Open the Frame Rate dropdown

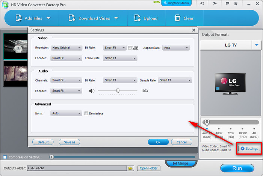pyautogui.click(x=120, y=58)
